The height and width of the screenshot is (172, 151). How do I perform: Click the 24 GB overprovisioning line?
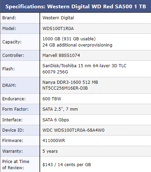(x=77, y=45)
